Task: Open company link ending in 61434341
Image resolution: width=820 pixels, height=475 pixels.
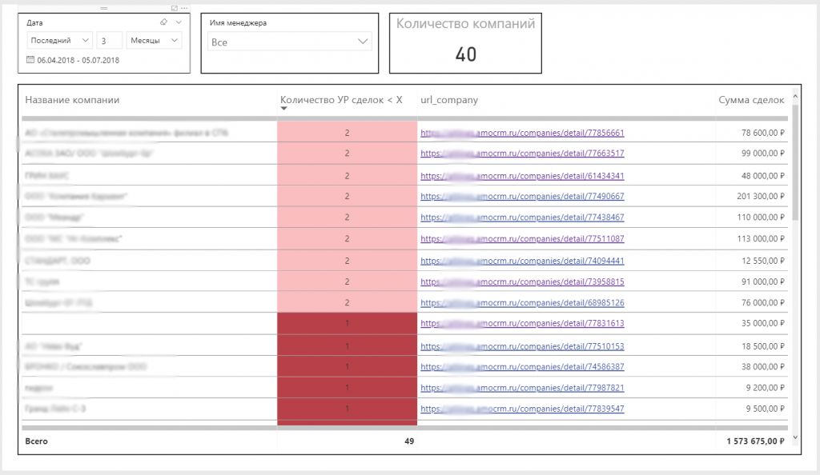Action: (522, 176)
